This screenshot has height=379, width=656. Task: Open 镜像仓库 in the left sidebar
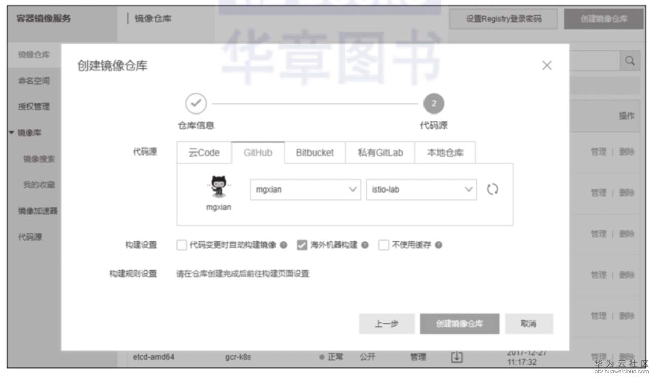[x=34, y=55]
